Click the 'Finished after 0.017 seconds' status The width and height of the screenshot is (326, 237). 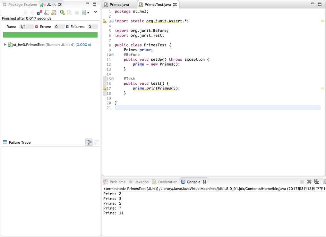click(27, 18)
